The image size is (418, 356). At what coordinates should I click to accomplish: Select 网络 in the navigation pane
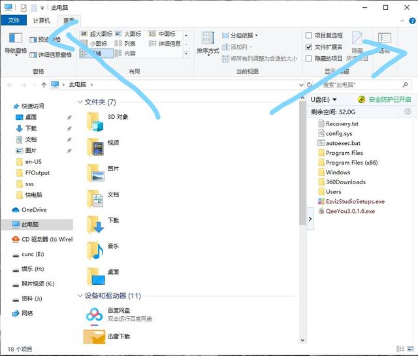tap(22, 313)
